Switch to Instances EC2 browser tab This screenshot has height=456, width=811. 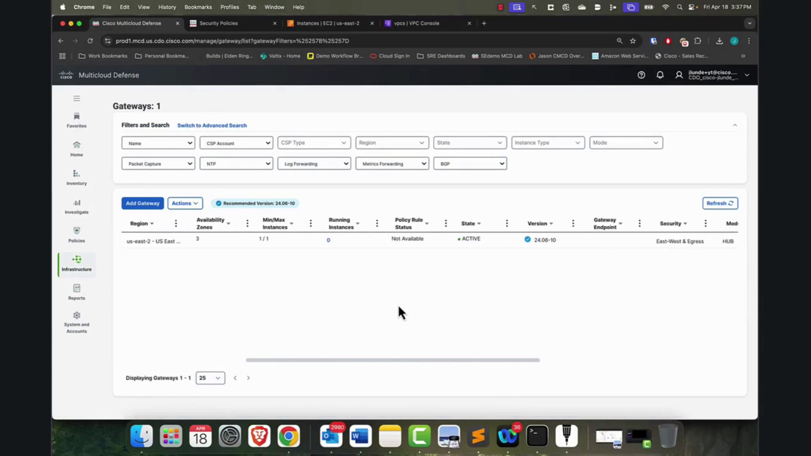[x=330, y=23]
